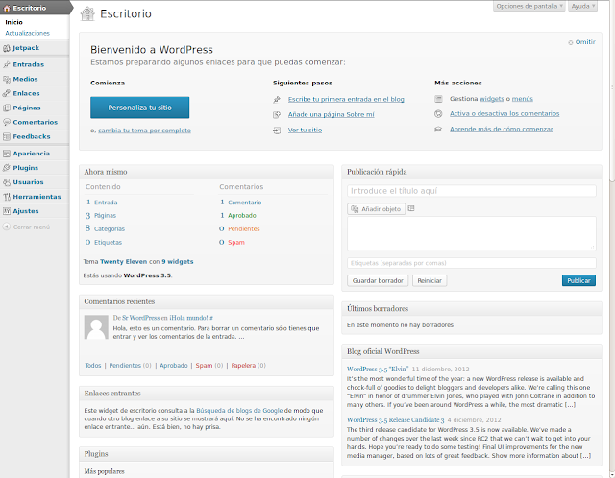615x478 pixels.
Task: Click the Herramientas tools icon
Action: click(7, 197)
